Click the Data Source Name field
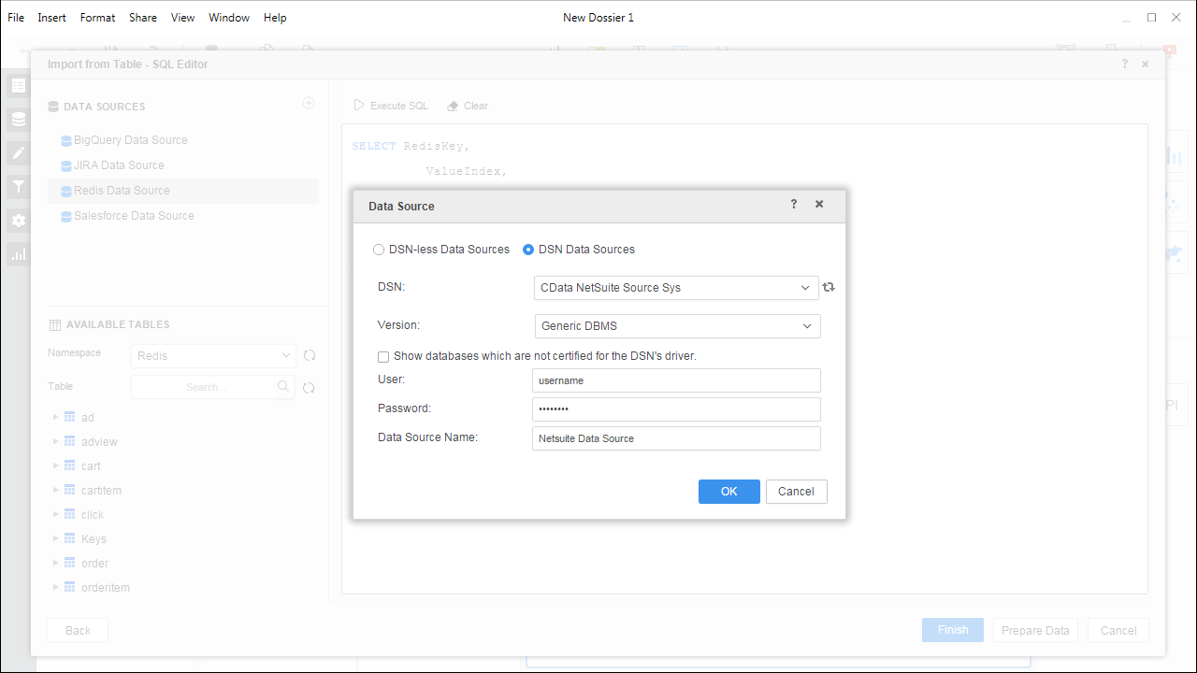This screenshot has width=1197, height=673. (676, 438)
